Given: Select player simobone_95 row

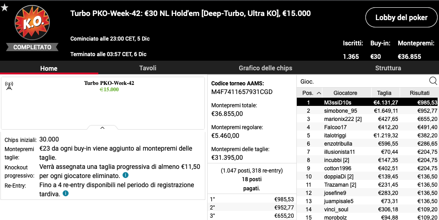Looking at the screenshot, I should click(x=368, y=111).
